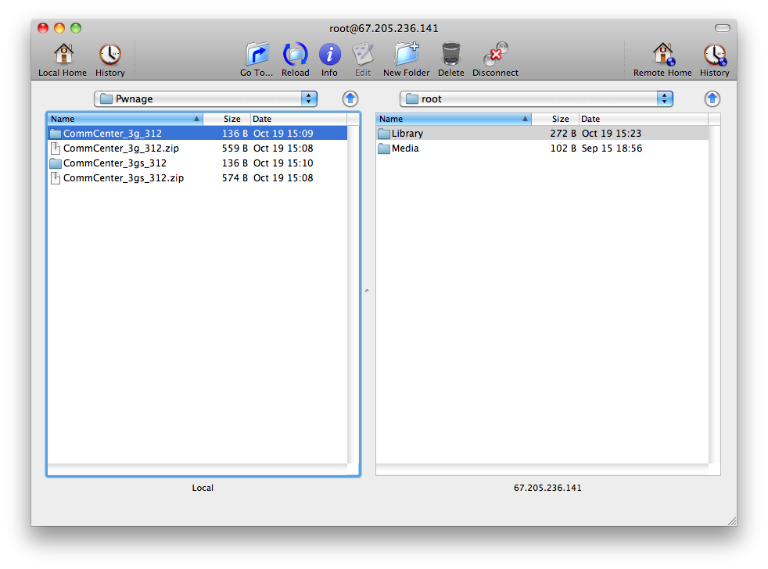Open local History from the left toolbar

(x=109, y=55)
